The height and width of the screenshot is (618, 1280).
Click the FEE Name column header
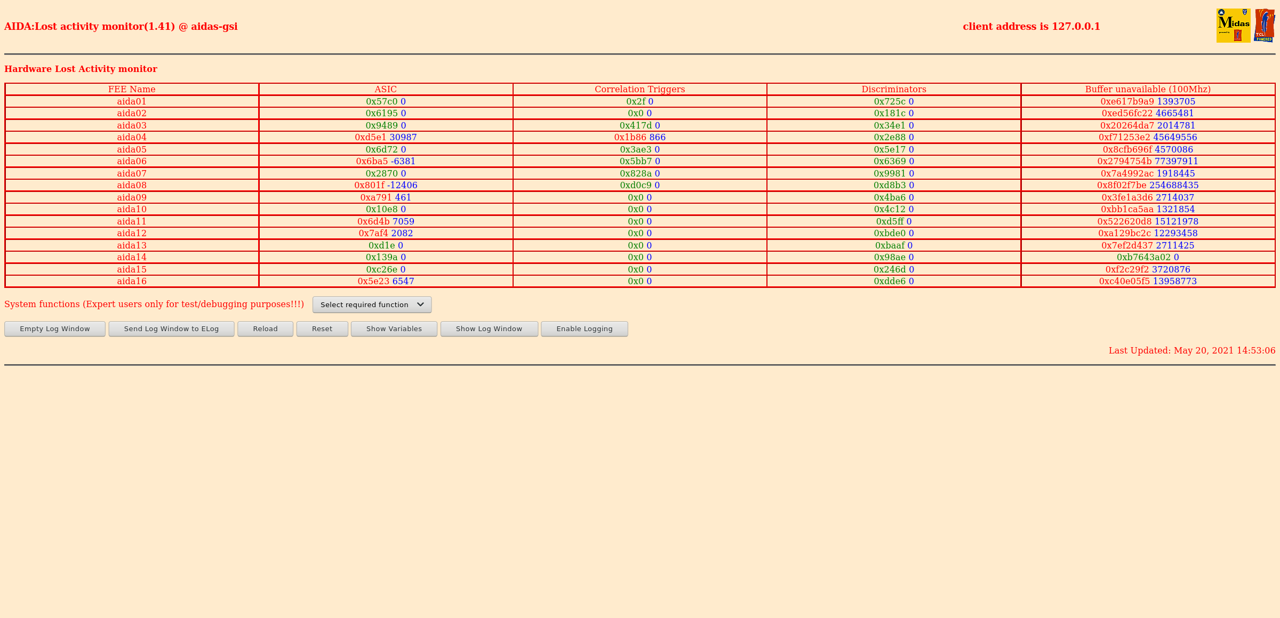point(132,89)
